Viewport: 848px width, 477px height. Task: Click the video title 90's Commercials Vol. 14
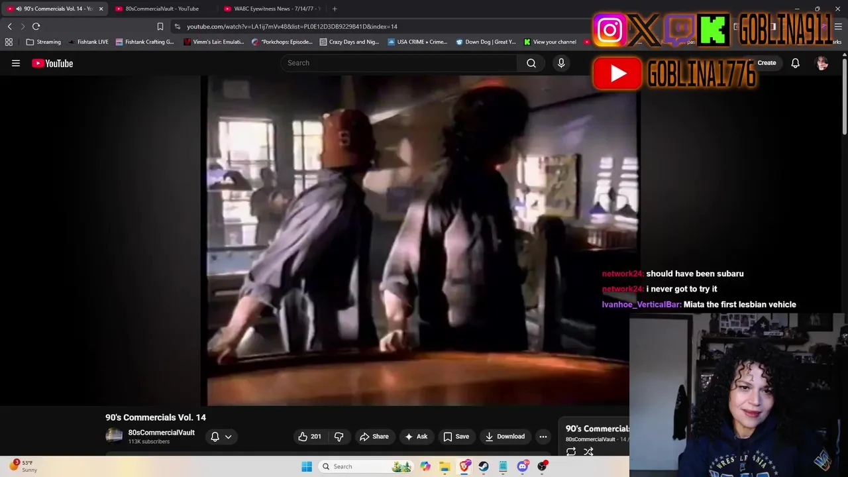(x=156, y=417)
